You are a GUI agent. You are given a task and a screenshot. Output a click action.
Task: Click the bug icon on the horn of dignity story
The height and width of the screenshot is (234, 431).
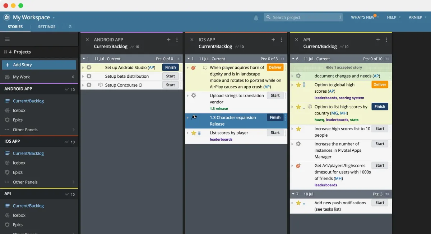(x=194, y=67)
